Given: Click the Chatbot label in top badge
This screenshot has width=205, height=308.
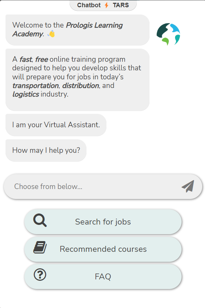Looking at the screenshot, I should (x=89, y=5).
